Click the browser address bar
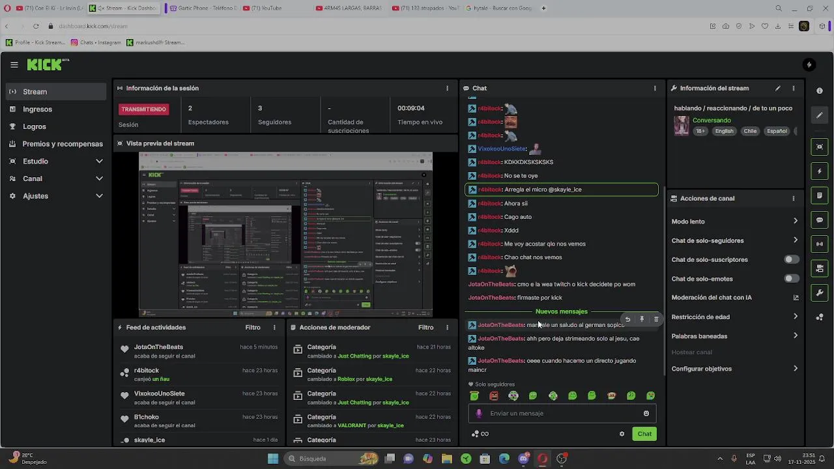The height and width of the screenshot is (469, 834). 378,26
